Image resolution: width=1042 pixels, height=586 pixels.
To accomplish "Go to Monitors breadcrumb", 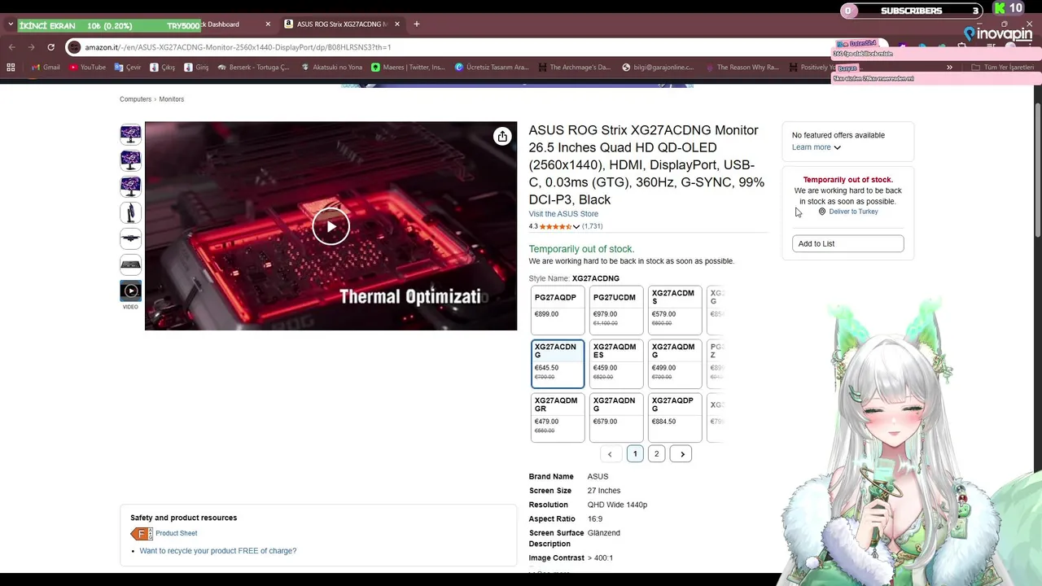I will click(x=171, y=99).
